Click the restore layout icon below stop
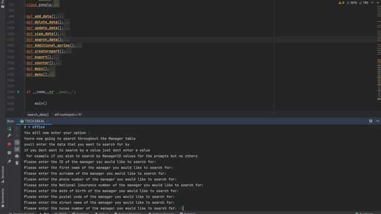Viewport: 381px width, 214px height. (10, 153)
